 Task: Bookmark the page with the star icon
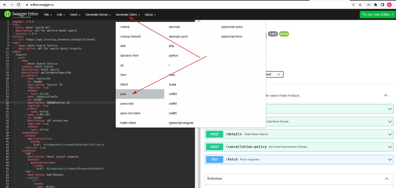[x=360, y=5]
